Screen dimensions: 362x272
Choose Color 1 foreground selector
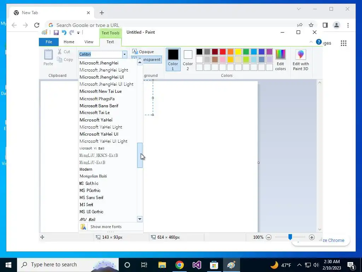173,59
